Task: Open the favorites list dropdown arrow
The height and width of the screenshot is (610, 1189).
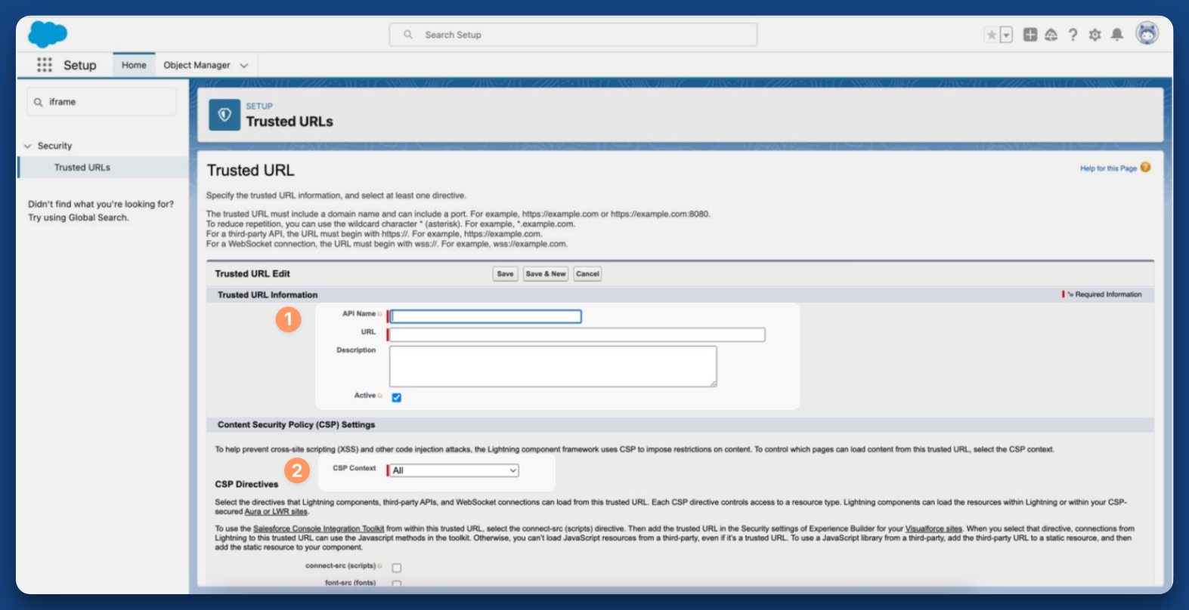Action: point(1006,35)
